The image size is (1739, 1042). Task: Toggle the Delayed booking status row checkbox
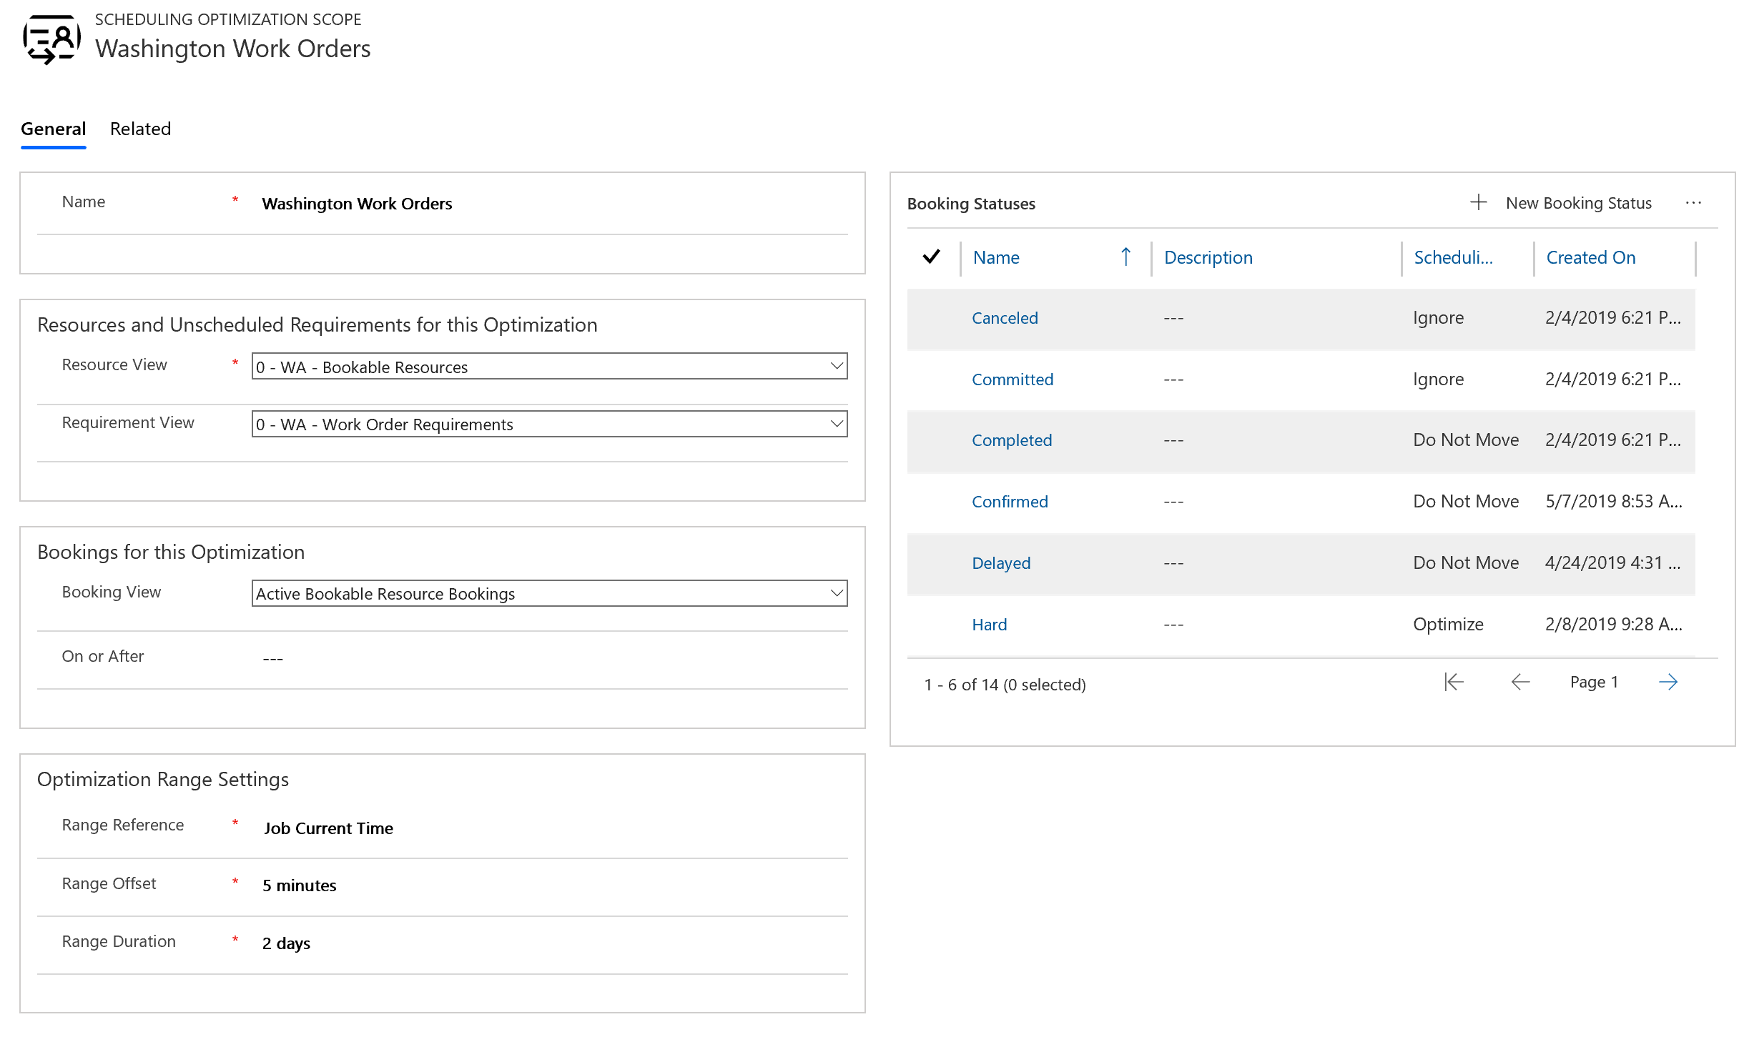point(935,562)
